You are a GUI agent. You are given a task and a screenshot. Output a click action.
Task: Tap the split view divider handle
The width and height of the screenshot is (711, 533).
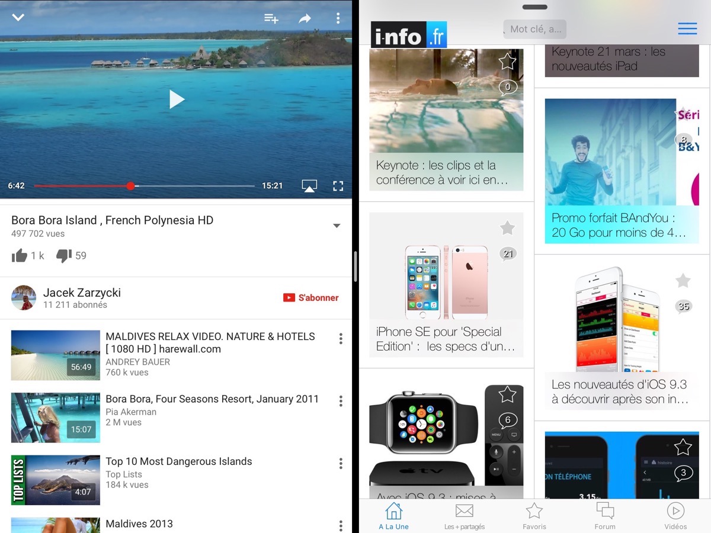[x=355, y=266]
